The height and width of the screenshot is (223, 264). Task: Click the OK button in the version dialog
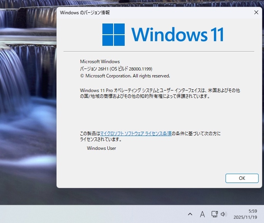(x=242, y=178)
